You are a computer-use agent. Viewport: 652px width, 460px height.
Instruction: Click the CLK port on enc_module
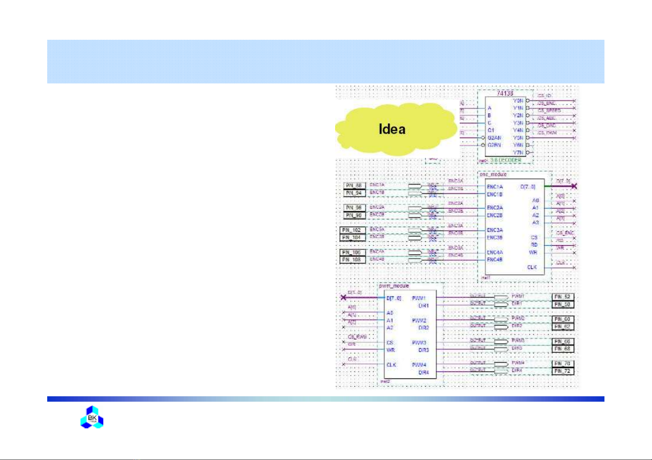click(532, 267)
